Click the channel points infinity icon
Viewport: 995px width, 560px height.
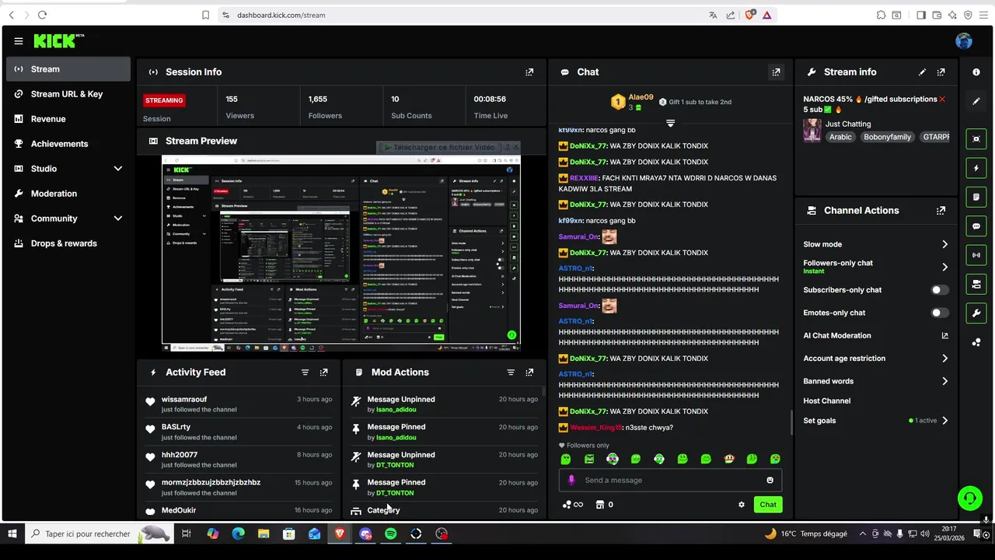pyautogui.click(x=573, y=505)
